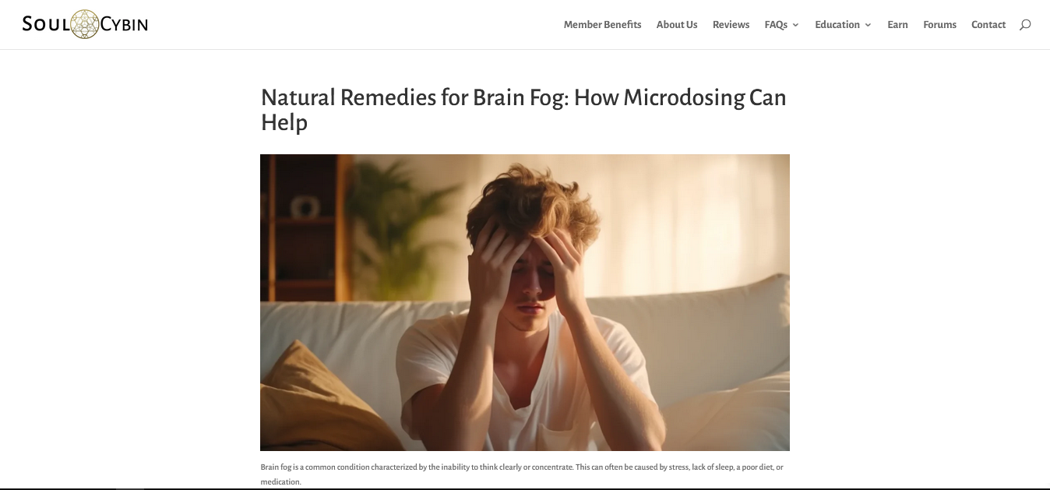The width and height of the screenshot is (1050, 490).
Task: Click the SoulCybin logo emblem
Action: [x=85, y=24]
